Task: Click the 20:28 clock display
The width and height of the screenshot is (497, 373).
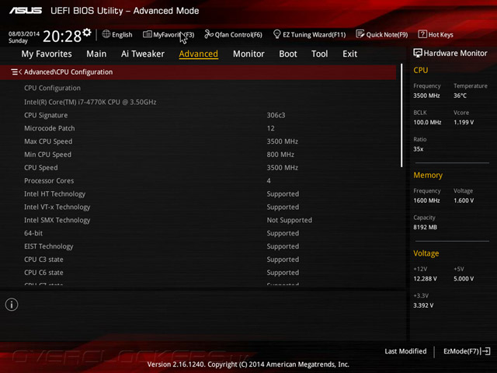Action: coord(62,37)
